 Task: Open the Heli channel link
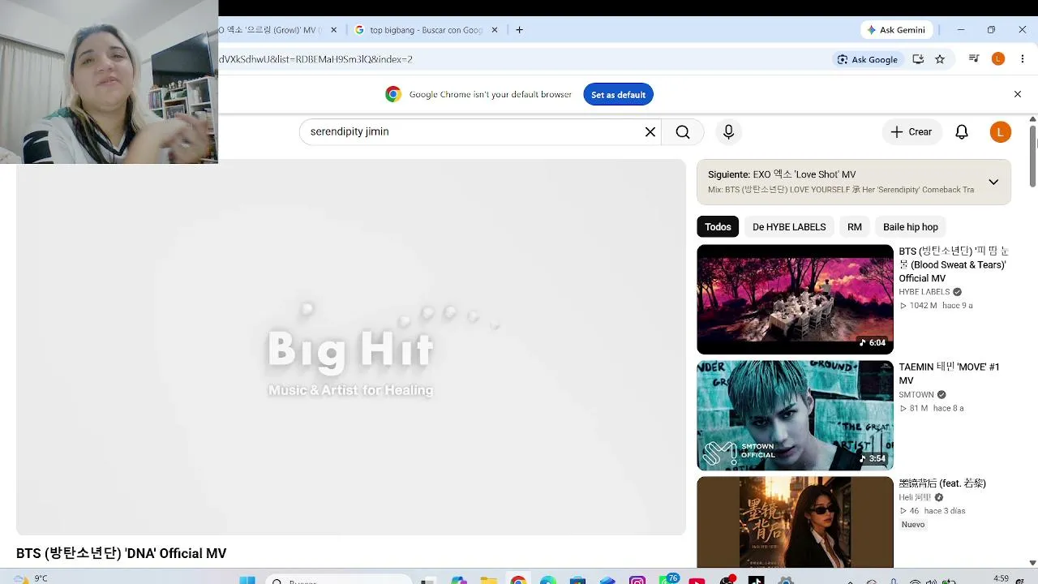click(915, 497)
